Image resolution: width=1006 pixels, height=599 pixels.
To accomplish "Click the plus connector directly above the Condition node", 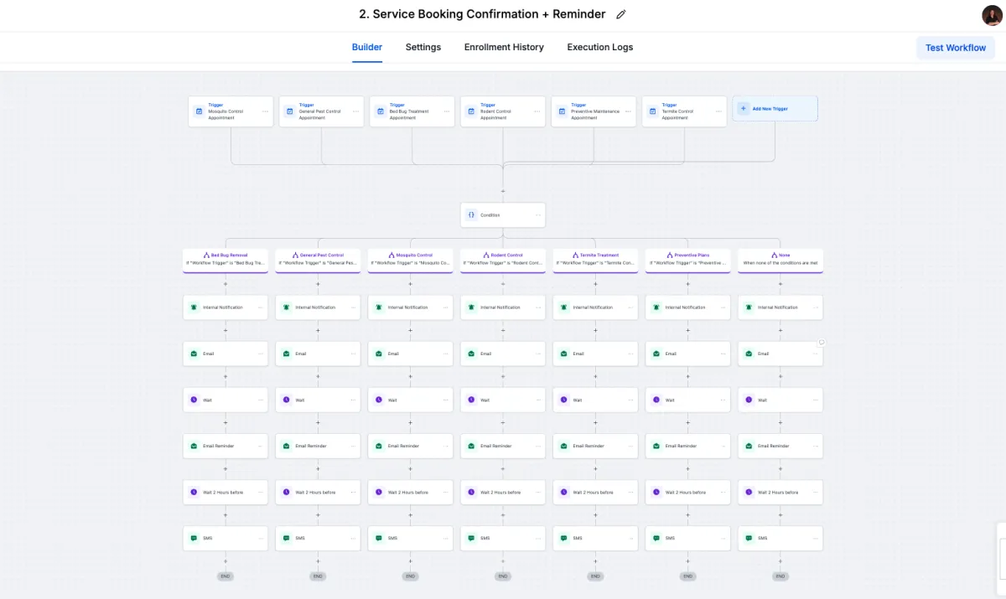I will pyautogui.click(x=503, y=191).
